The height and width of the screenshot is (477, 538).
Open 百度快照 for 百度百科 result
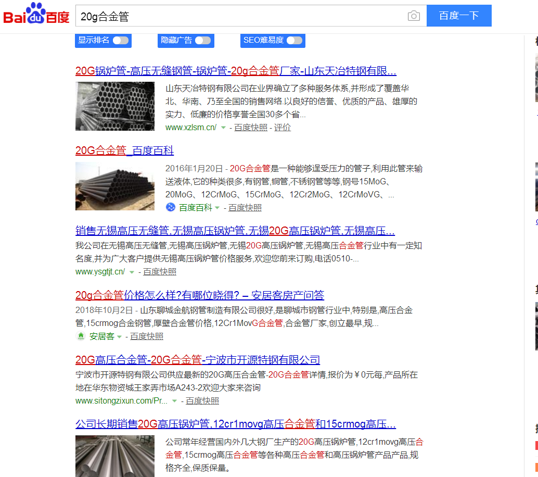pyautogui.click(x=245, y=208)
